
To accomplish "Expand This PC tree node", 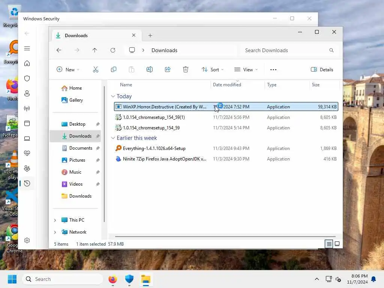I will pos(55,220).
